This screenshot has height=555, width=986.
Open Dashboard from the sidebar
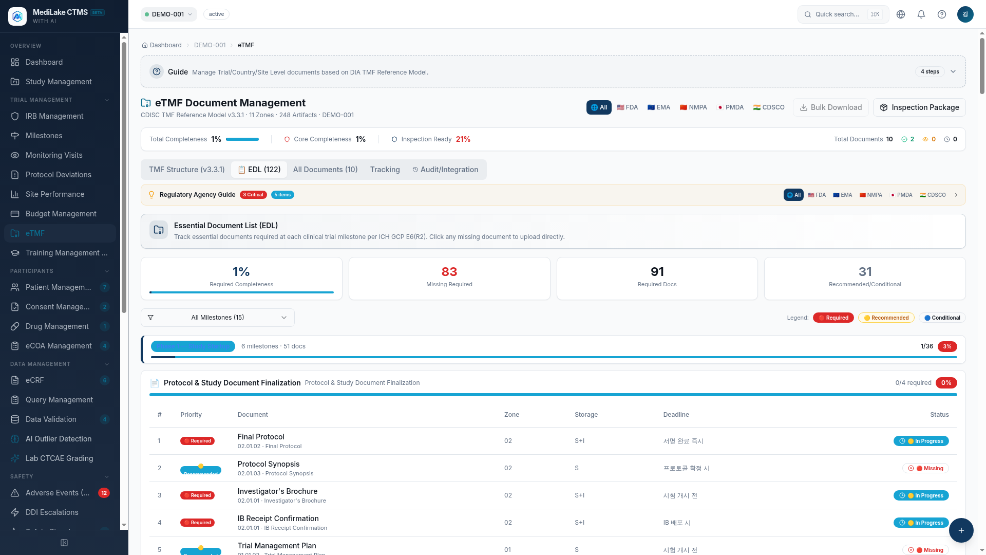pos(60,62)
